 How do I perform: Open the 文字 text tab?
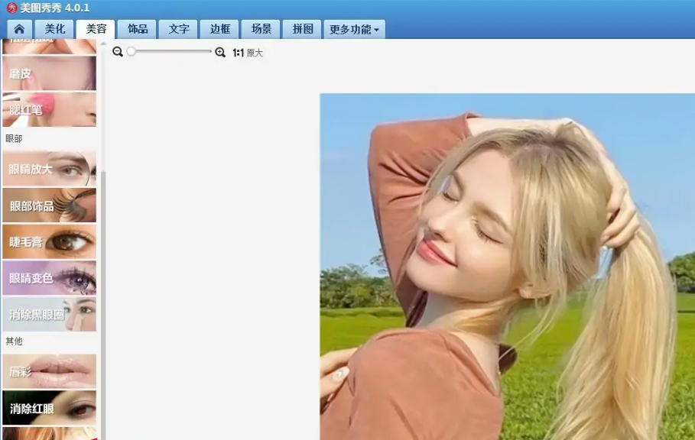tap(177, 28)
